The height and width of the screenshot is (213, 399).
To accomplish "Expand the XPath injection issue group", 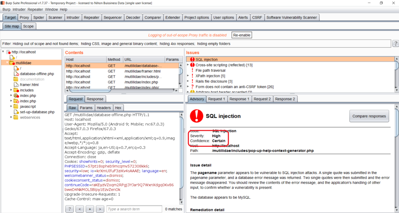I will [x=188, y=76].
